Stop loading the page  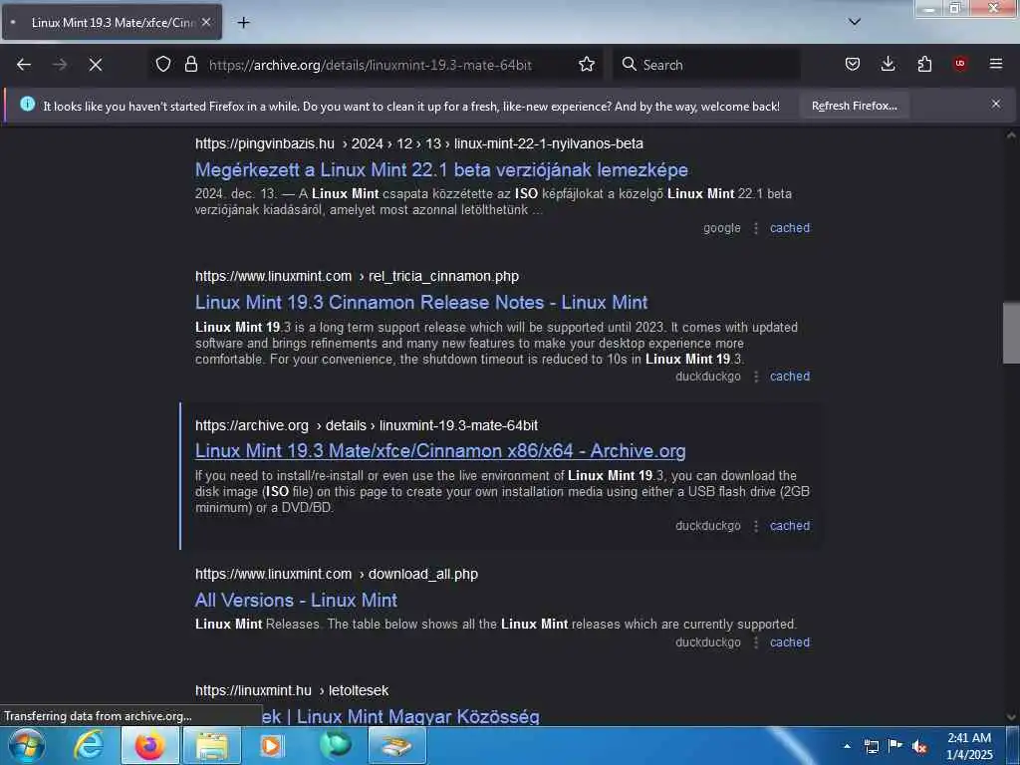pos(95,65)
